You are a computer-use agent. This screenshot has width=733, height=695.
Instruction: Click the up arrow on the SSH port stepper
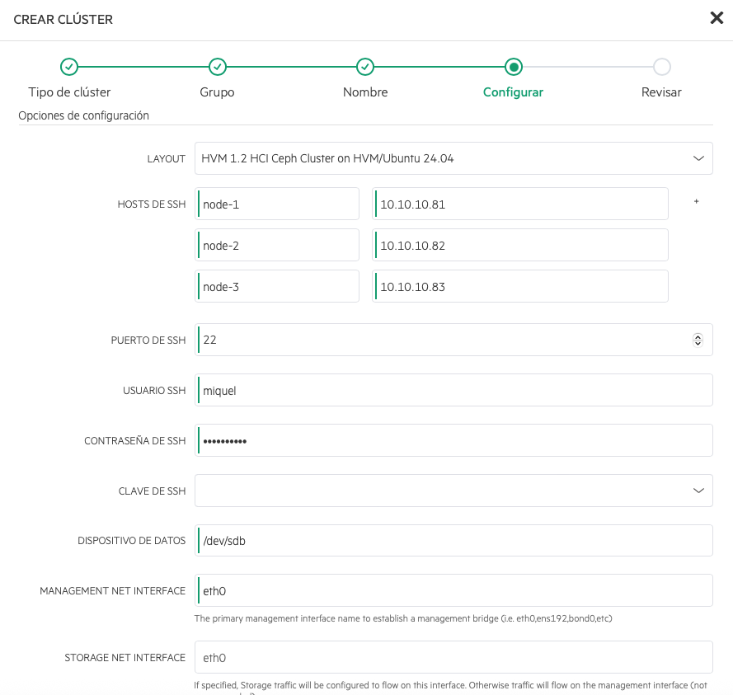(x=697, y=335)
